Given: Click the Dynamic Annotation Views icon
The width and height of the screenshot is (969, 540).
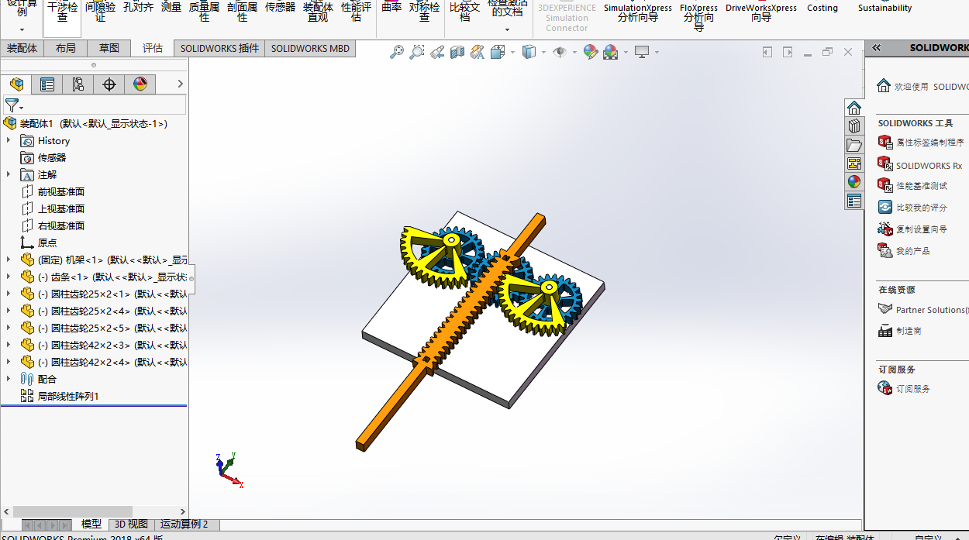Looking at the screenshot, I should click(x=478, y=52).
